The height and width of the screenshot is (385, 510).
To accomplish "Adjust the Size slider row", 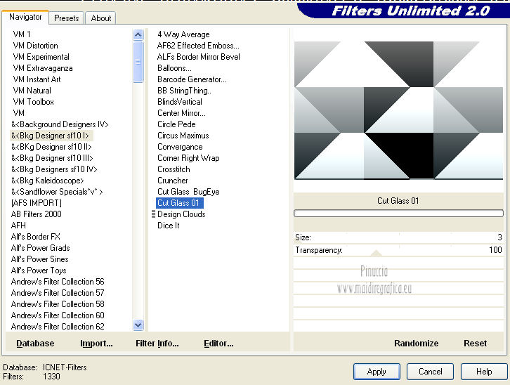I will [398, 237].
